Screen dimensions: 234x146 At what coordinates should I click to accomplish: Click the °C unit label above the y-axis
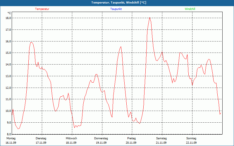click(9, 13)
